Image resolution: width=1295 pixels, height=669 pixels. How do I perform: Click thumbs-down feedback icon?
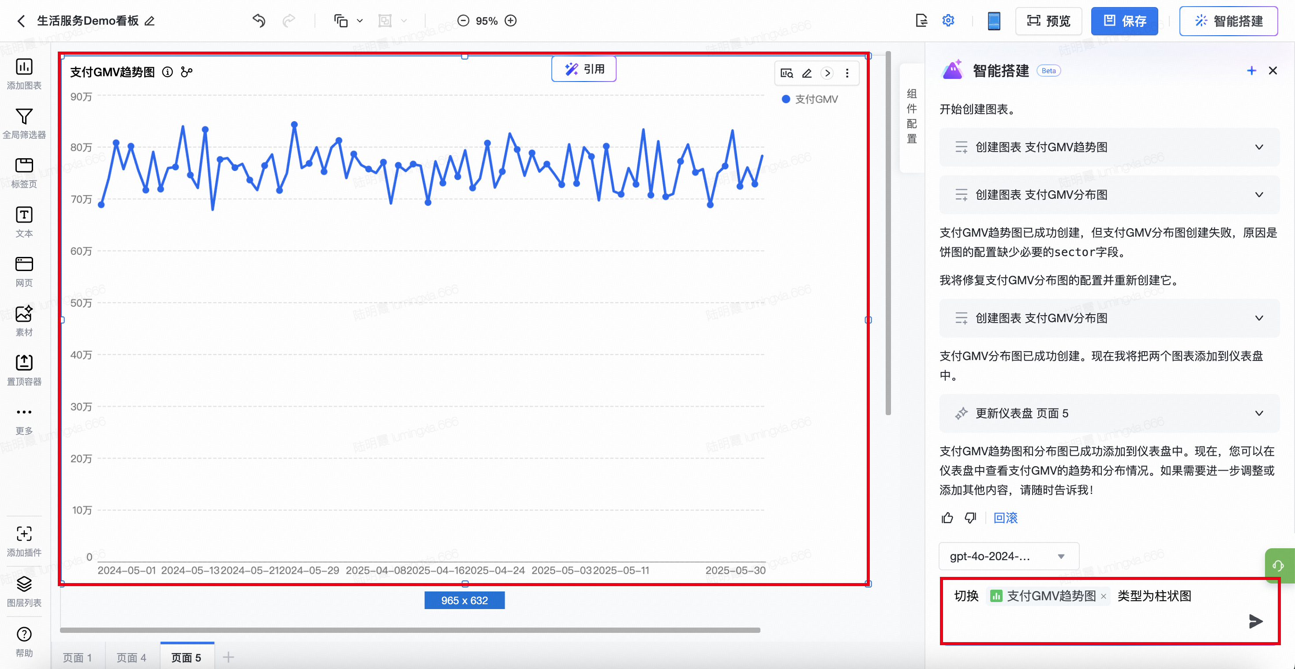(970, 518)
